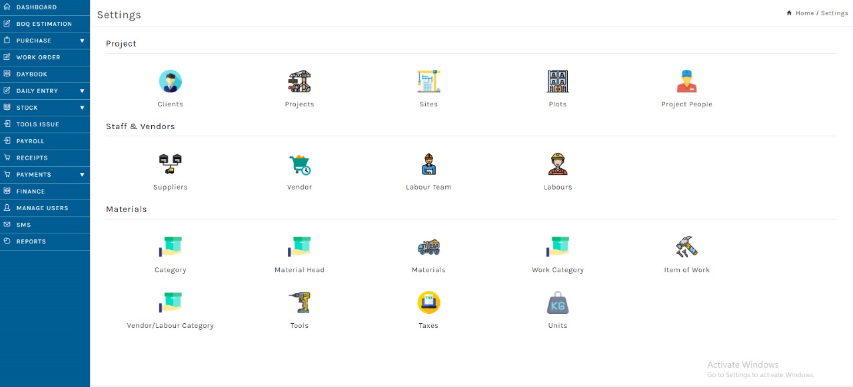Viewport: 853px width, 387px height.
Task: Click the Settings breadcrumb text
Action: pos(834,13)
